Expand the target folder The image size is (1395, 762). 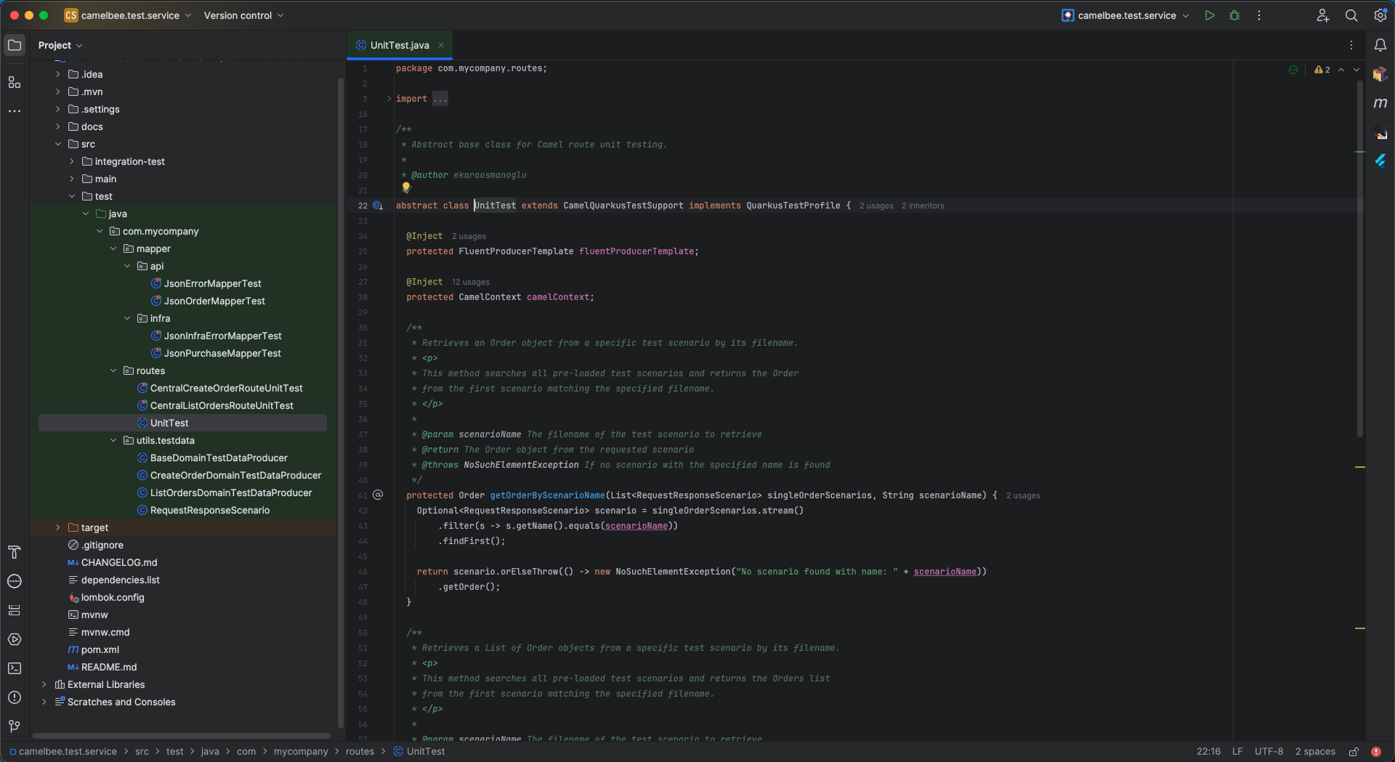point(58,527)
